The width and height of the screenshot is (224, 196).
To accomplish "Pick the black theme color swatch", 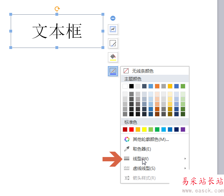I will [131, 86].
